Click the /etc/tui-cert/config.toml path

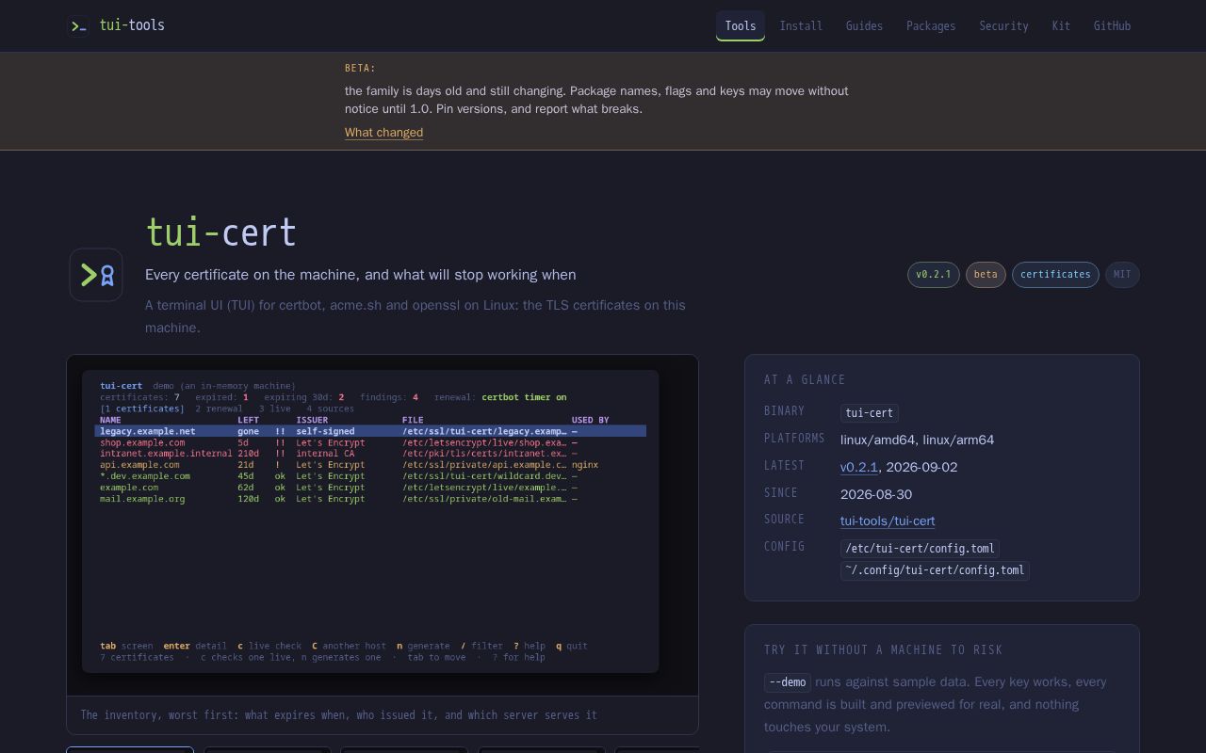(x=920, y=549)
